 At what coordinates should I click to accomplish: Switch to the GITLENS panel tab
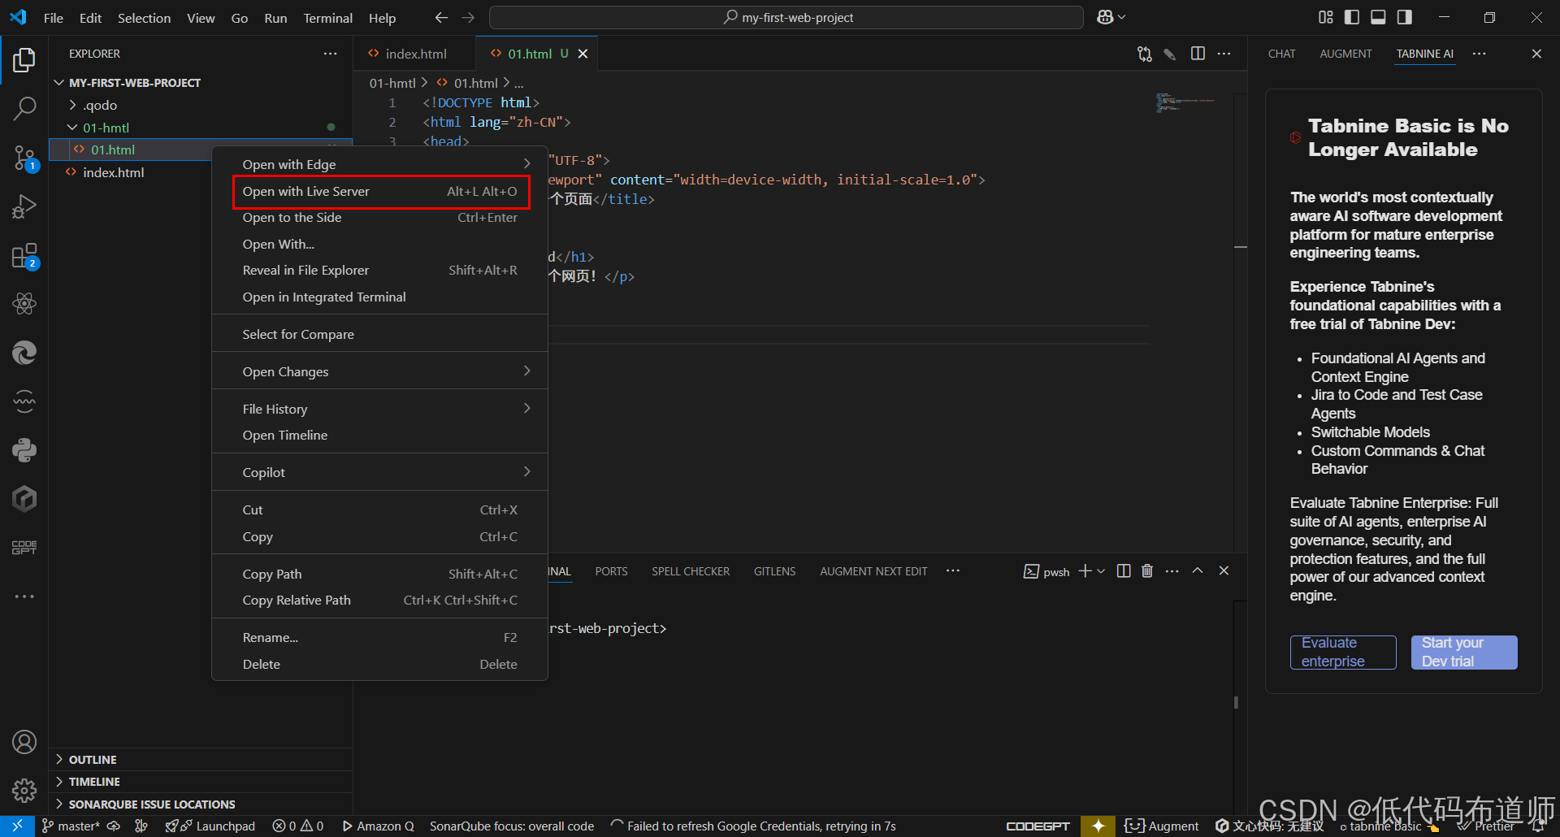(x=774, y=571)
